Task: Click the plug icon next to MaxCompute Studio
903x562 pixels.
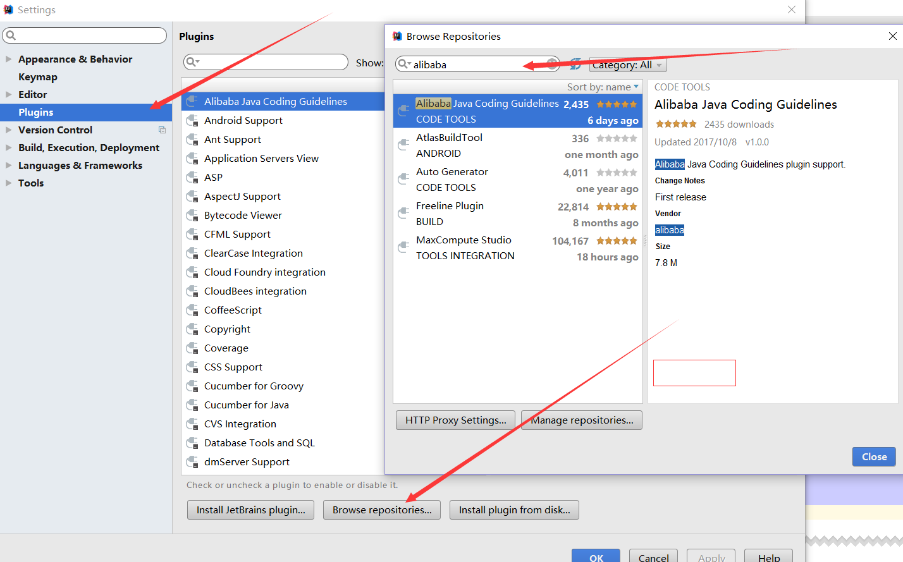Action: (x=403, y=248)
